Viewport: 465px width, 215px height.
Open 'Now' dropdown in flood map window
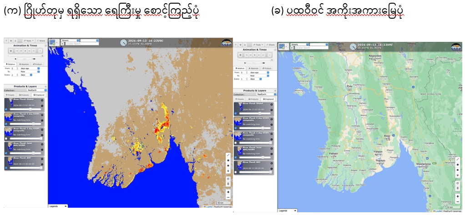[30, 72]
